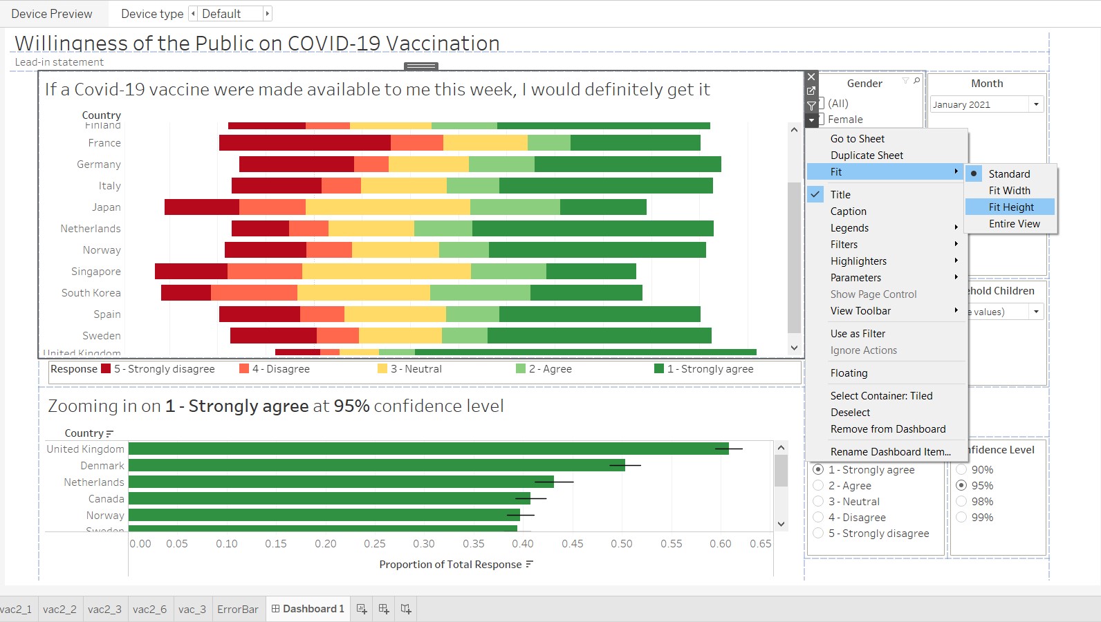The width and height of the screenshot is (1101, 622).
Task: Select the 99% confidence level option
Action: click(961, 517)
